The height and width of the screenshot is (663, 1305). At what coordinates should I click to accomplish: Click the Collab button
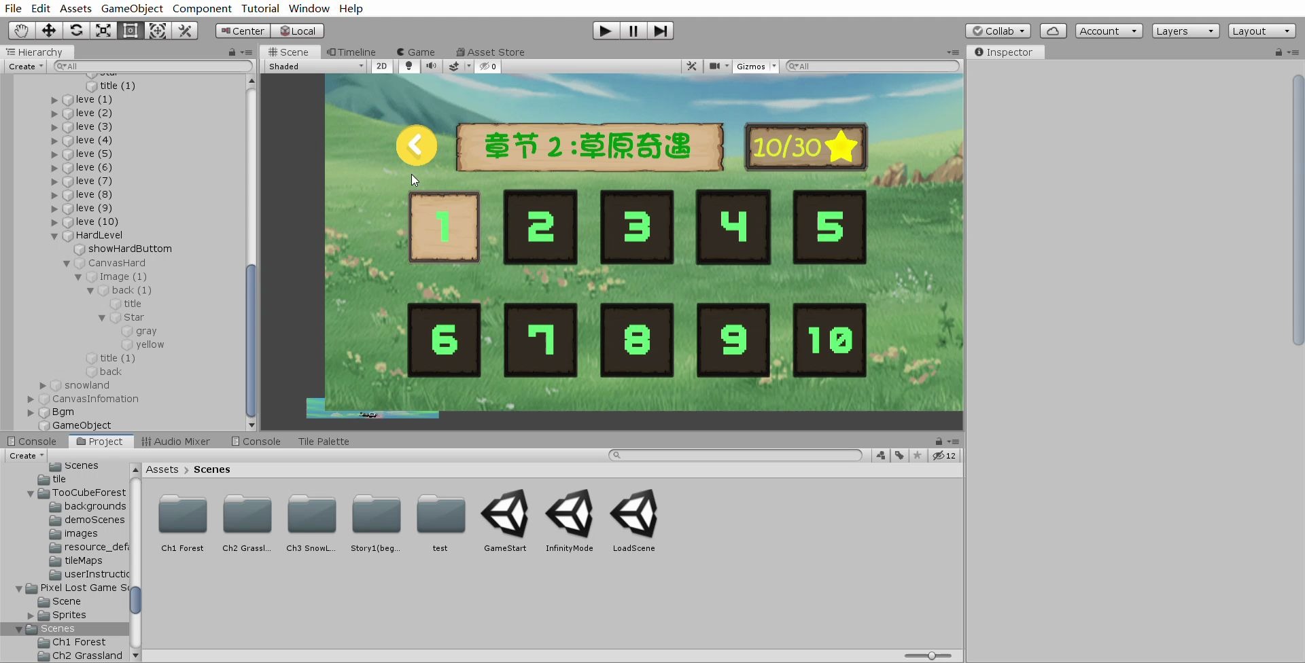(998, 31)
